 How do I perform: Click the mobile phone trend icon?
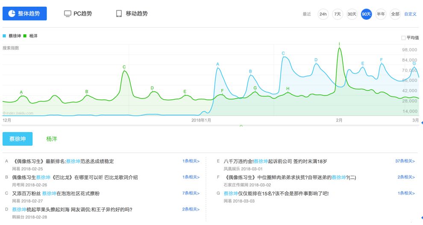119,14
